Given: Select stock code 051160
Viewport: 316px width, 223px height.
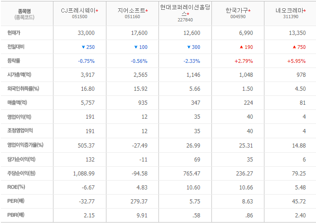Looking at the screenshot, I should [x=132, y=17].
